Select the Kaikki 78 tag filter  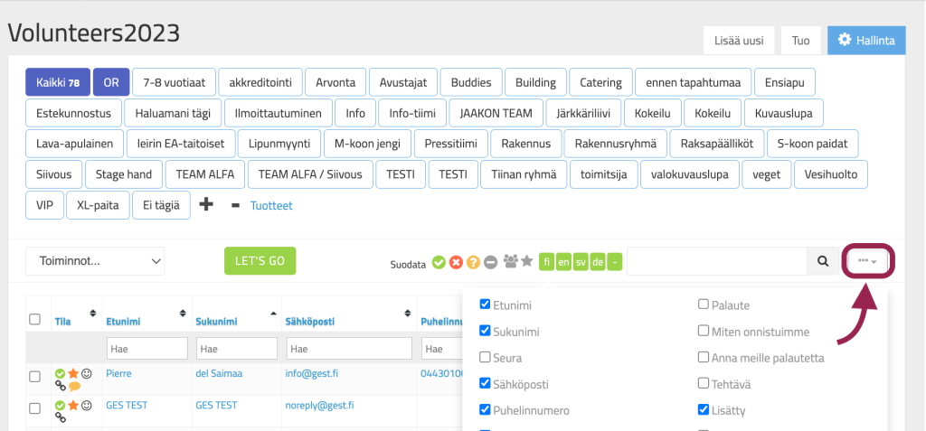click(x=58, y=82)
